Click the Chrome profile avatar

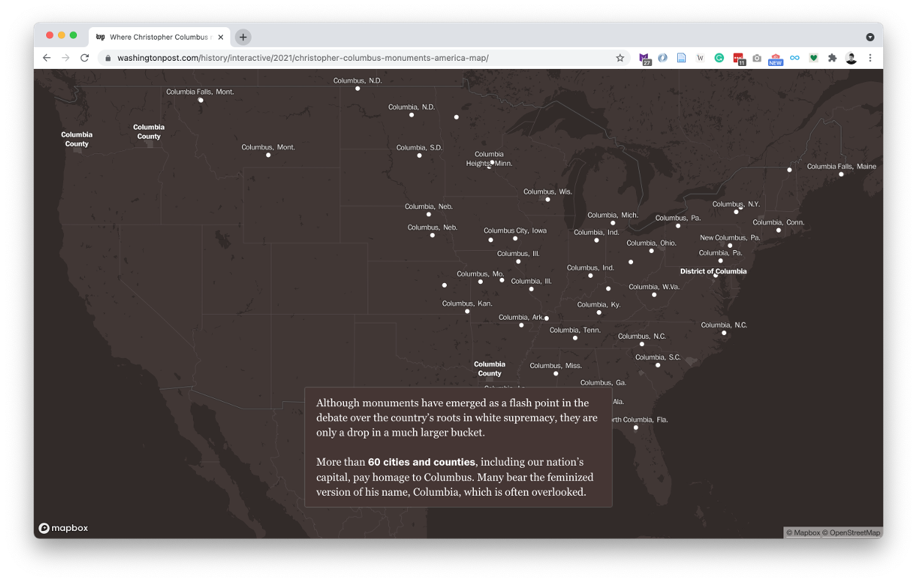(851, 57)
